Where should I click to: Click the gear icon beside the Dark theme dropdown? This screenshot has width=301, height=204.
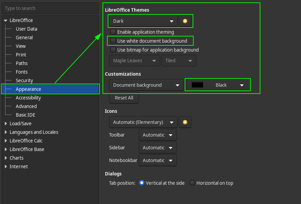(185, 21)
